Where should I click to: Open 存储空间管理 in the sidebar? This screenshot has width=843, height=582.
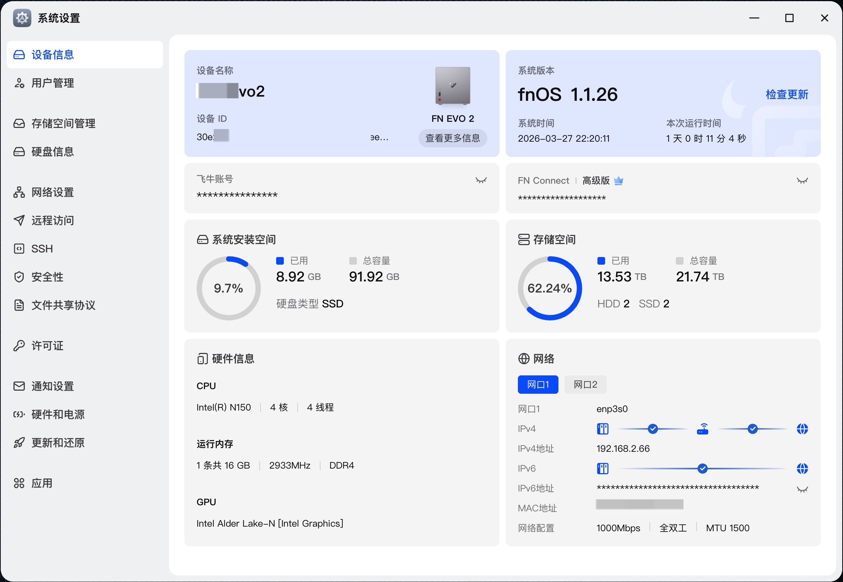tap(63, 123)
